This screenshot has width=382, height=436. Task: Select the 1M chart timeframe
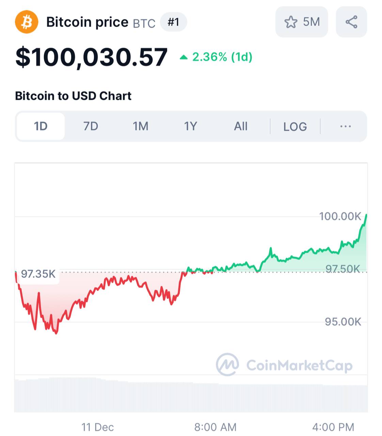click(140, 126)
